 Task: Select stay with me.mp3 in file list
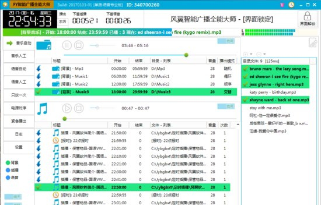(x=275, y=108)
